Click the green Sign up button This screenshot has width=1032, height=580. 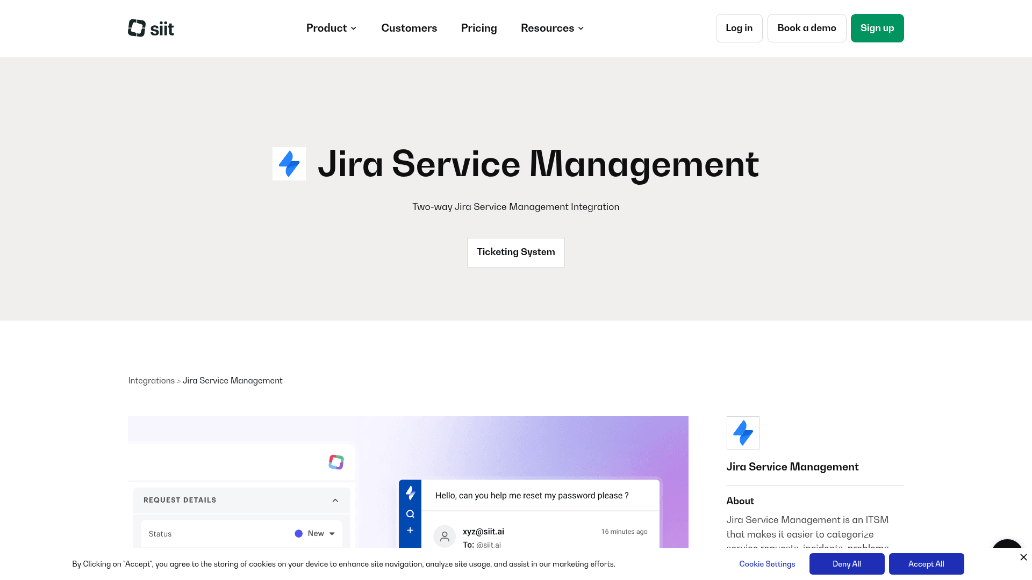point(877,28)
